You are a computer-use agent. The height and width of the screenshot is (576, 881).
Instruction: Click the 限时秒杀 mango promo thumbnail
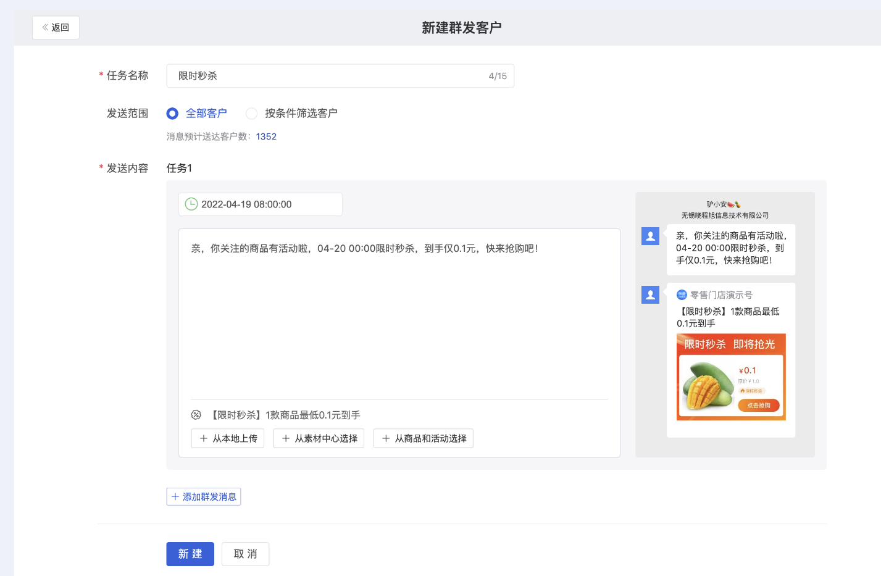click(731, 377)
